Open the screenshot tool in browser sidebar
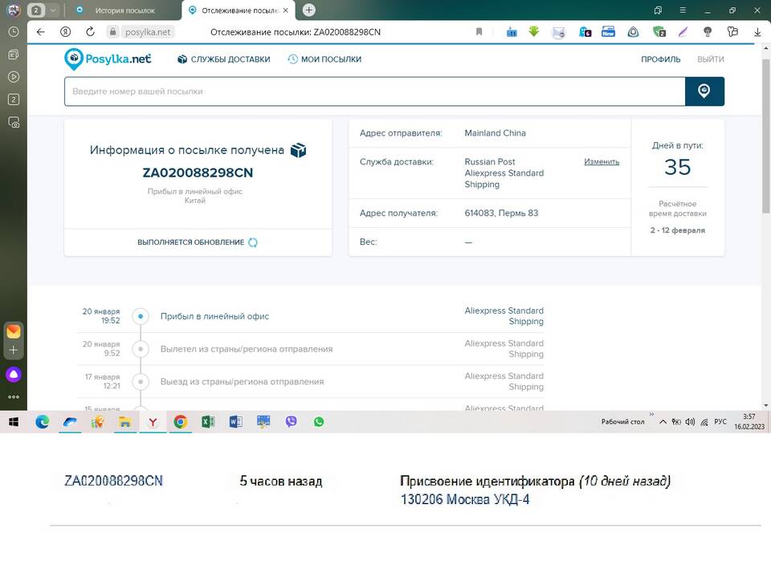 click(x=14, y=122)
